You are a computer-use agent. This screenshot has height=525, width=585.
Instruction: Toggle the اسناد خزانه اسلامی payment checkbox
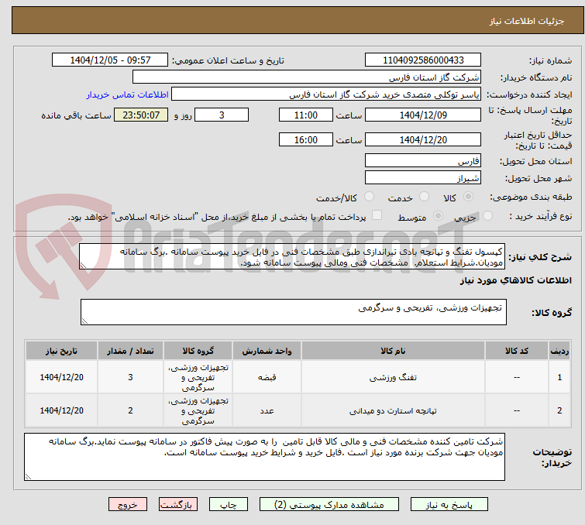coord(377,215)
